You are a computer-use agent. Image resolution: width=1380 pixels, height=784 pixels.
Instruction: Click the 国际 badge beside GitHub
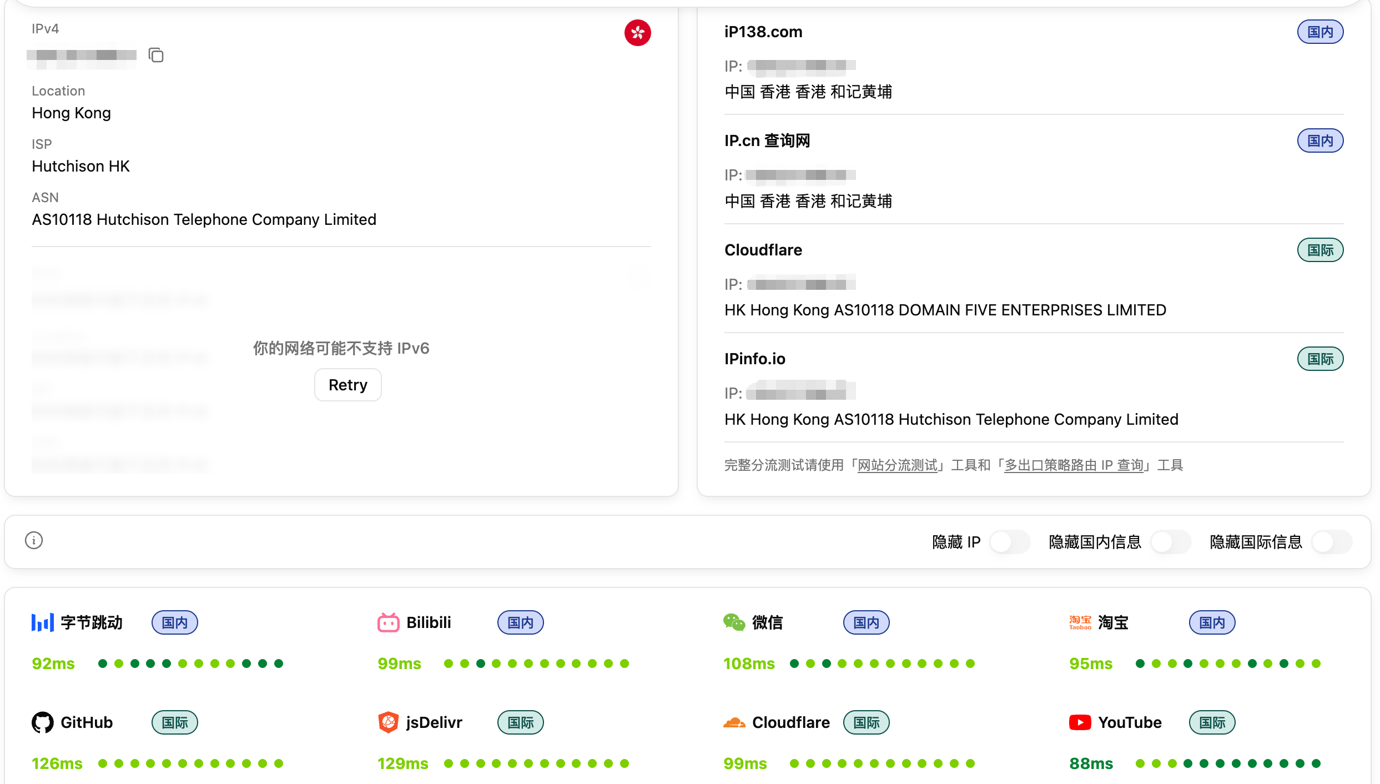[175, 722]
